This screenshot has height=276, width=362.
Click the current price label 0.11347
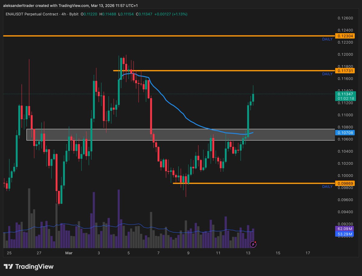click(x=345, y=94)
